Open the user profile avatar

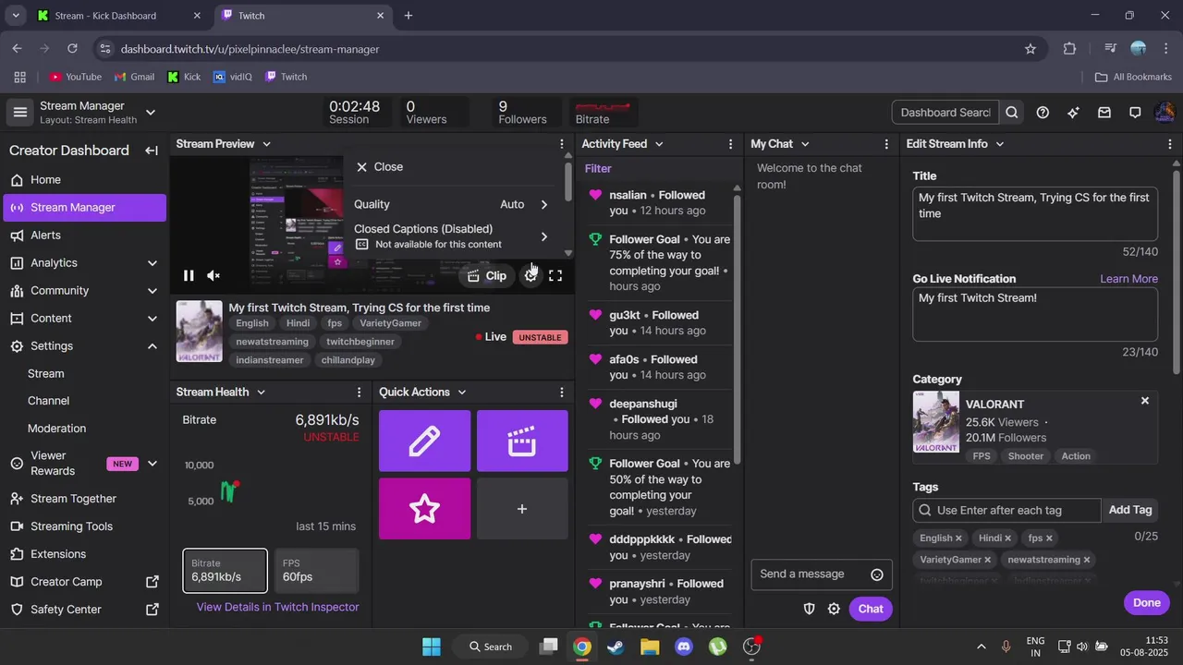coord(1165,113)
